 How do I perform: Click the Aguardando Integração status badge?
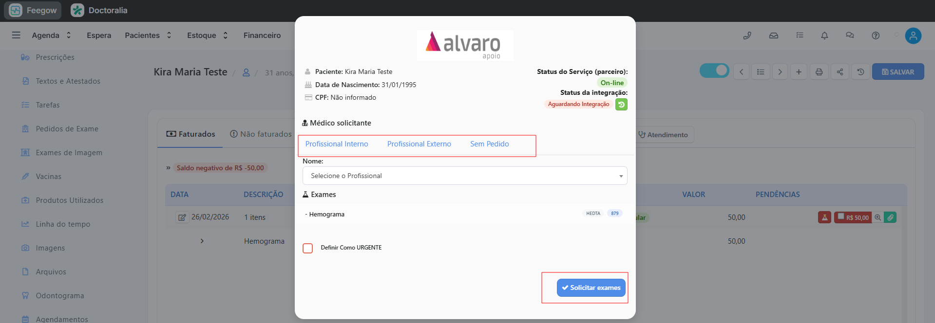coord(578,104)
